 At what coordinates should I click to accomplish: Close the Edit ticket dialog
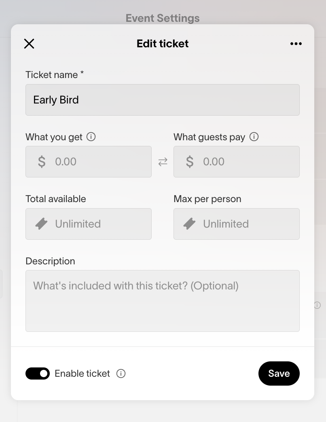pyautogui.click(x=29, y=44)
